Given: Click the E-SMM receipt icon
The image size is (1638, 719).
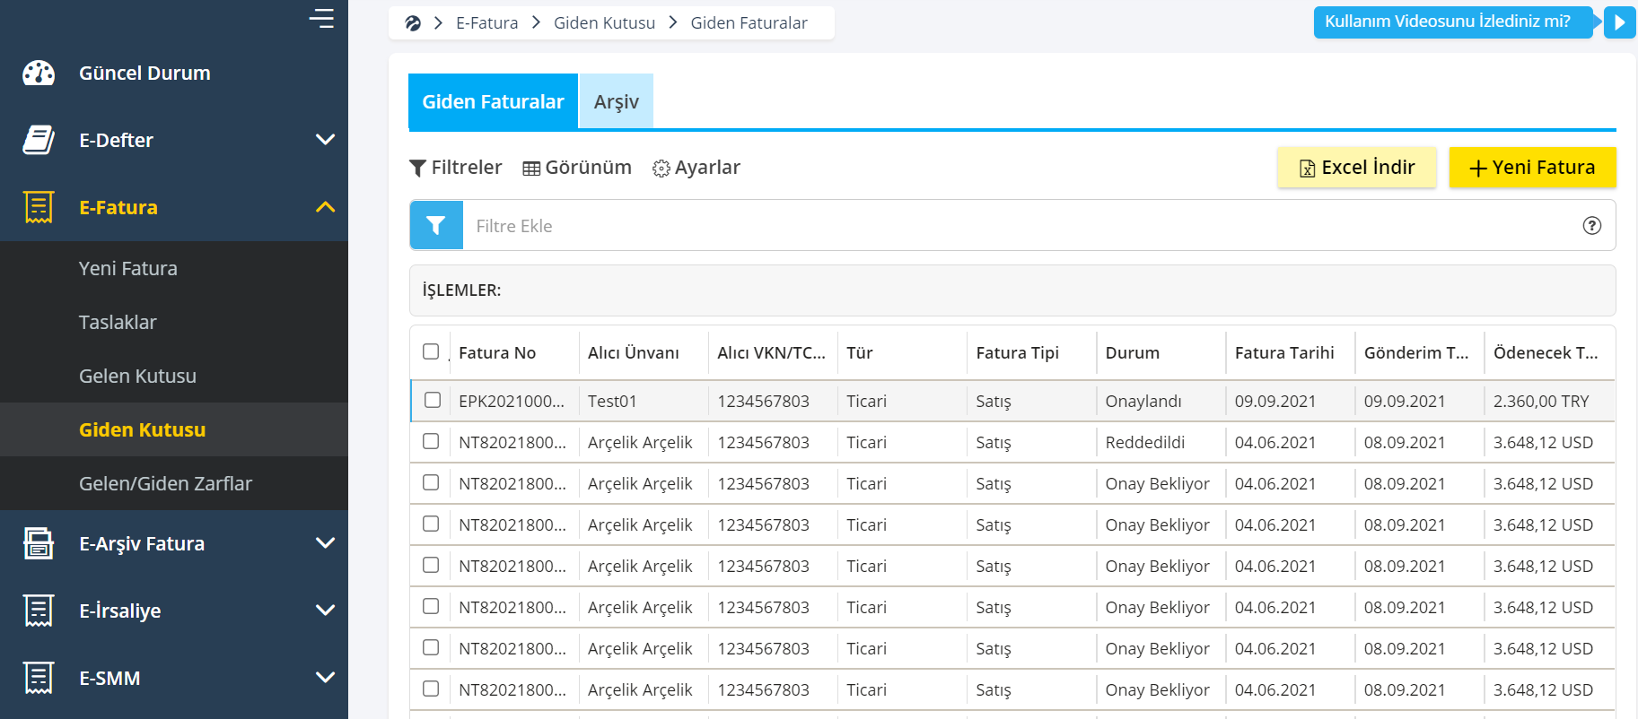Looking at the screenshot, I should (39, 678).
